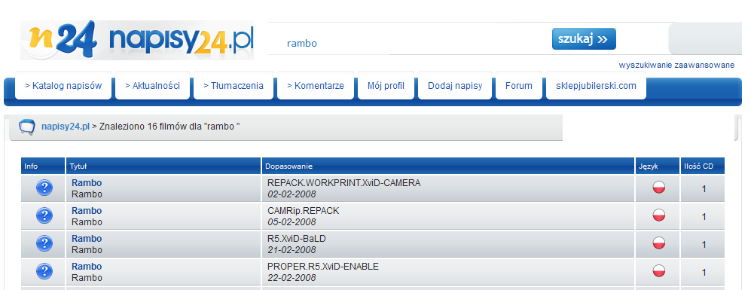Open info icon for PROPER.R5.XviD-ENABLE row
The height and width of the screenshot is (290, 751).
tap(44, 271)
